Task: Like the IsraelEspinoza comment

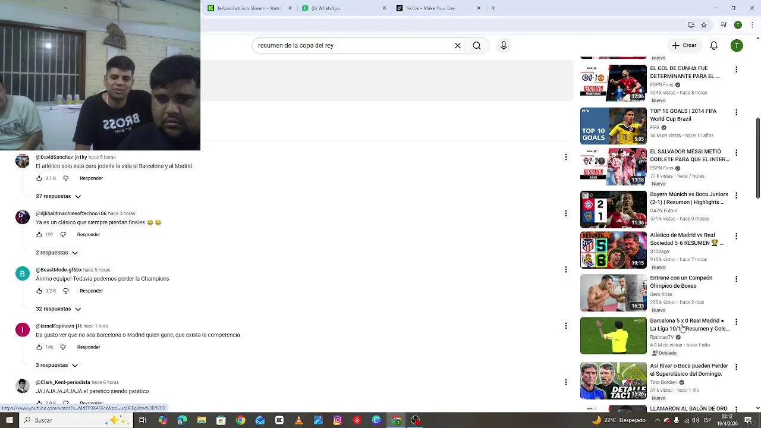Action: click(39, 347)
